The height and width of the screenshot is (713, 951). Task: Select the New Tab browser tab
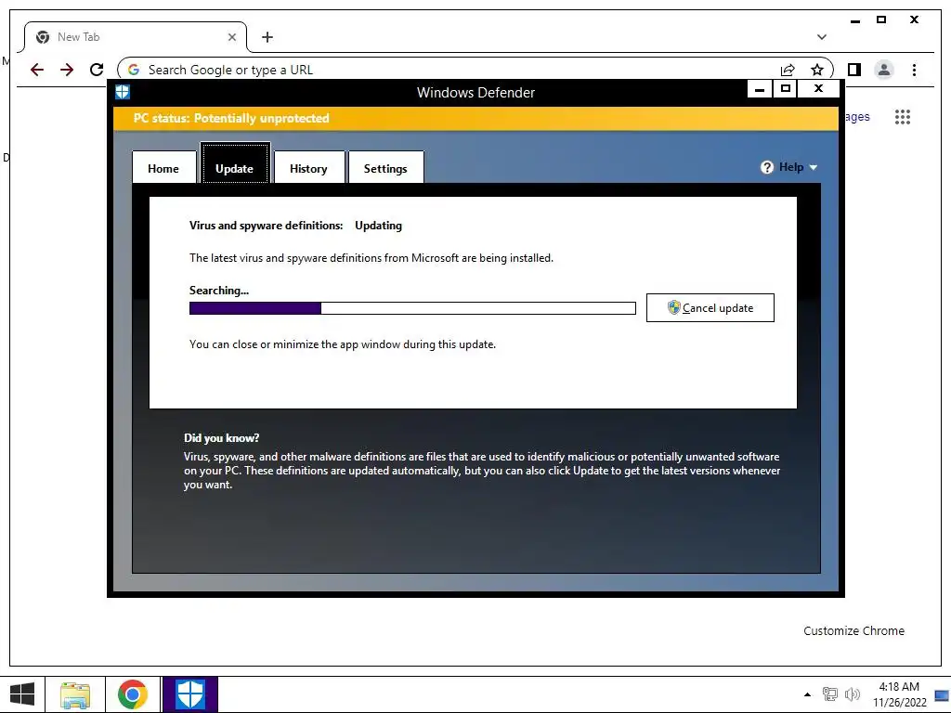(x=136, y=37)
